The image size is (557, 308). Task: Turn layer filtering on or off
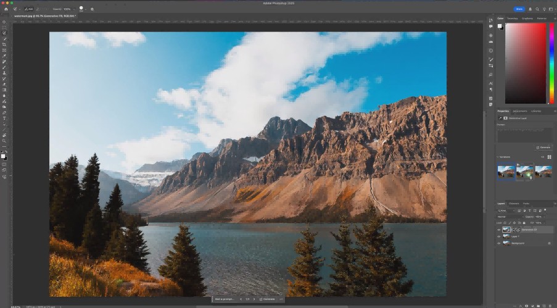[545, 210]
